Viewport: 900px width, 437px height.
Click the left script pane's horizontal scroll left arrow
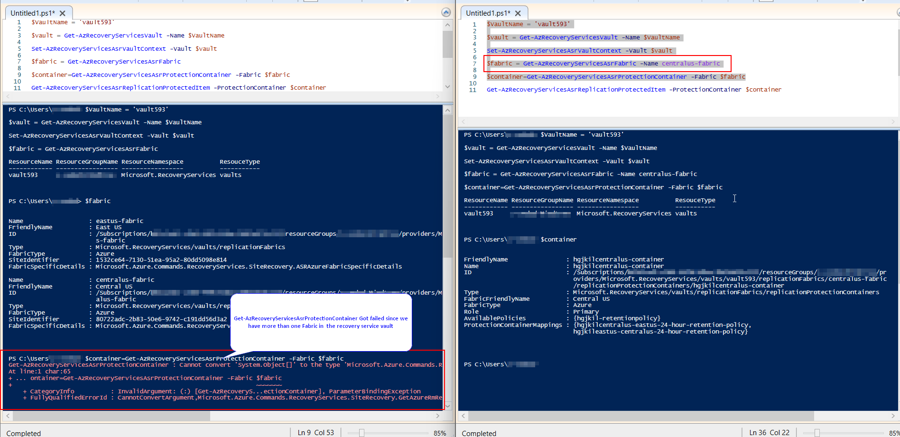pos(7,96)
